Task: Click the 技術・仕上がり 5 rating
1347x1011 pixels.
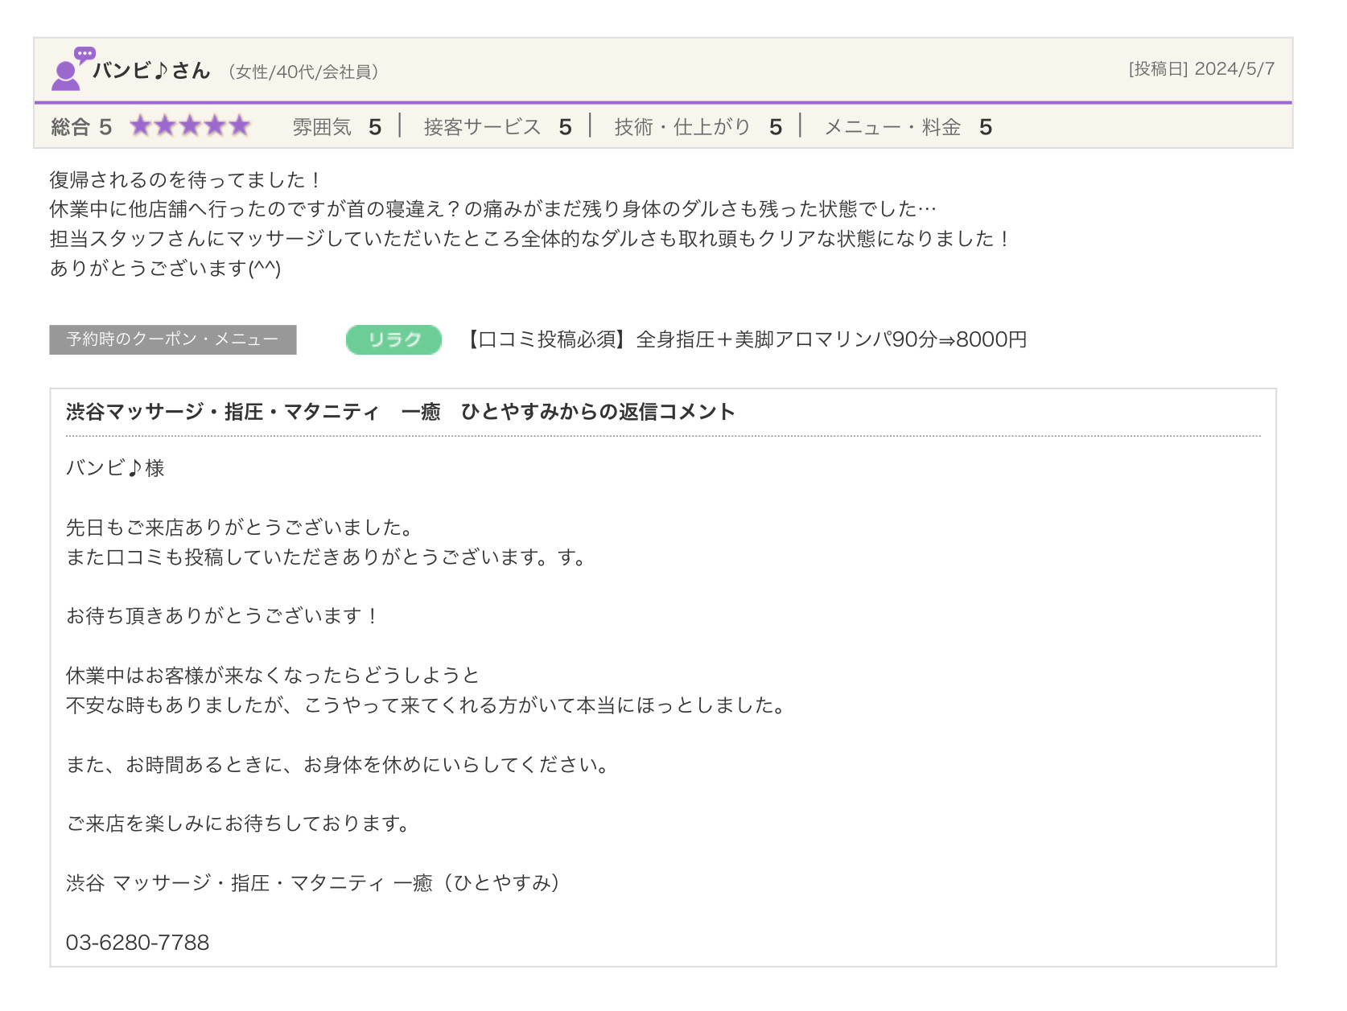Action: 698,127
